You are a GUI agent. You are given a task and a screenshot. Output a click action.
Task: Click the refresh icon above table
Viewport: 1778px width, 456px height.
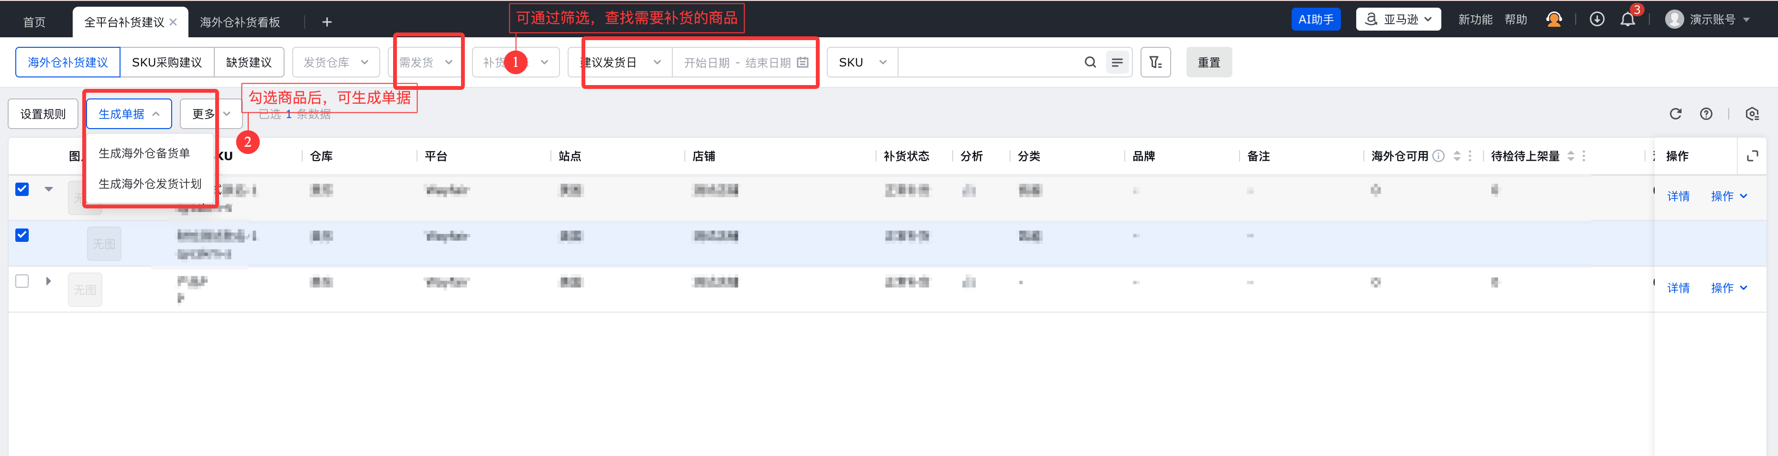point(1675,114)
